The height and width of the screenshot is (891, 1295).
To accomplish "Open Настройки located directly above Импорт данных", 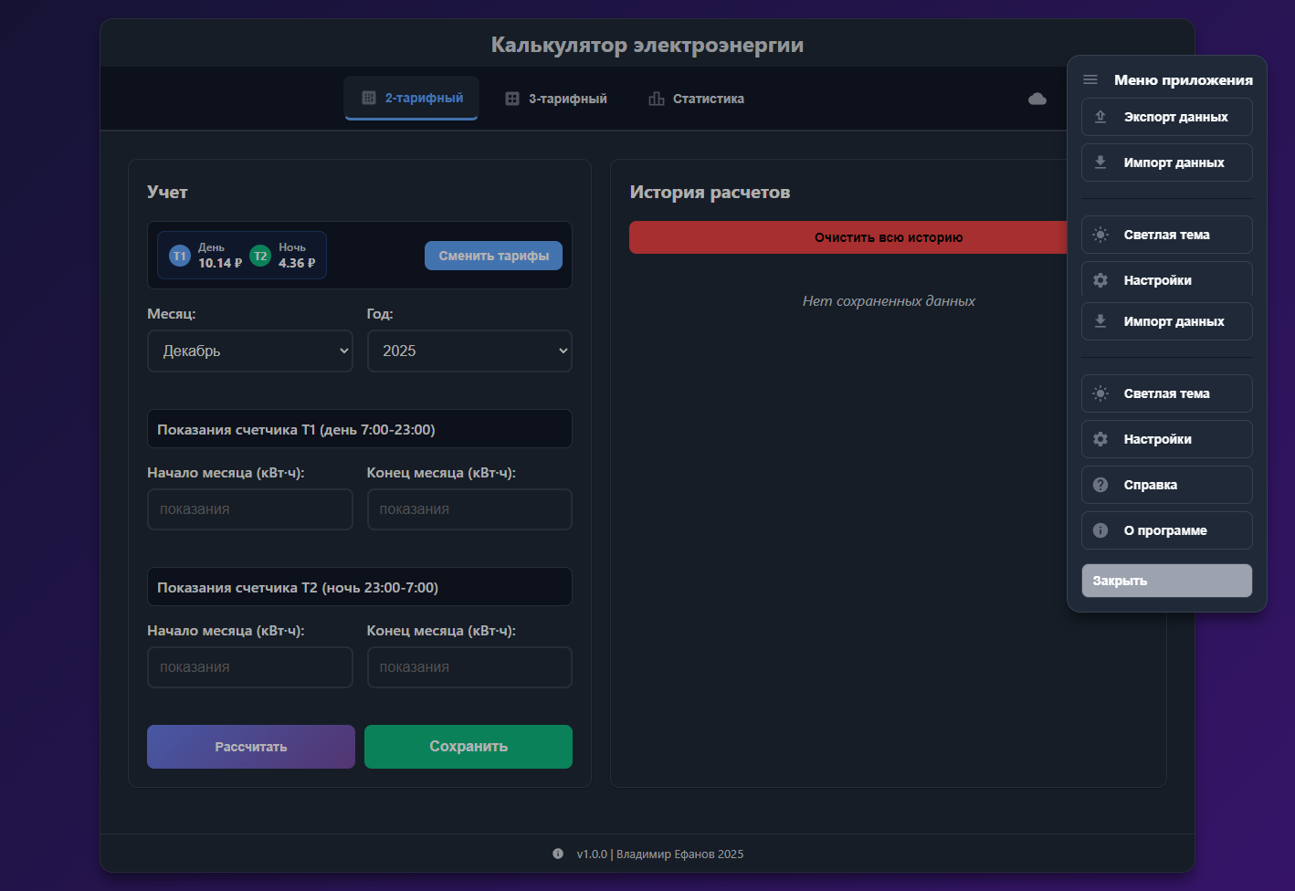I will (1167, 280).
